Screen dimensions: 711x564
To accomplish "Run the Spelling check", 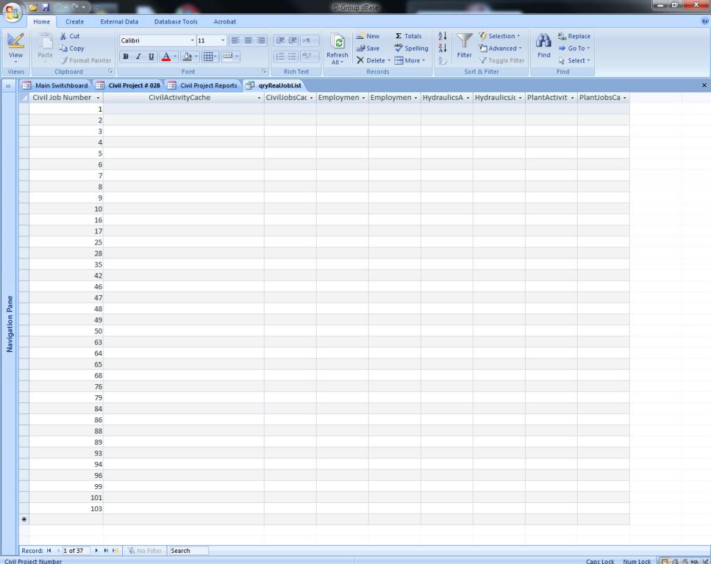I will coord(411,48).
